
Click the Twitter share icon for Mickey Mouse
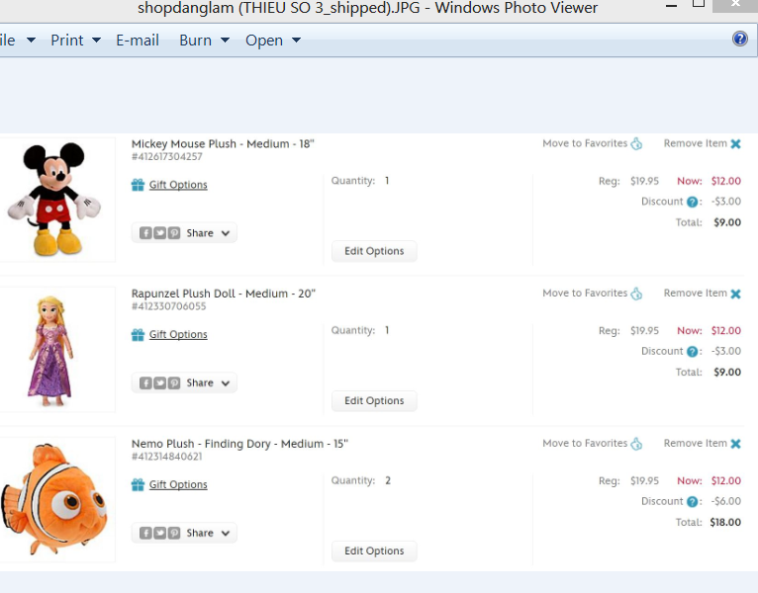click(159, 233)
